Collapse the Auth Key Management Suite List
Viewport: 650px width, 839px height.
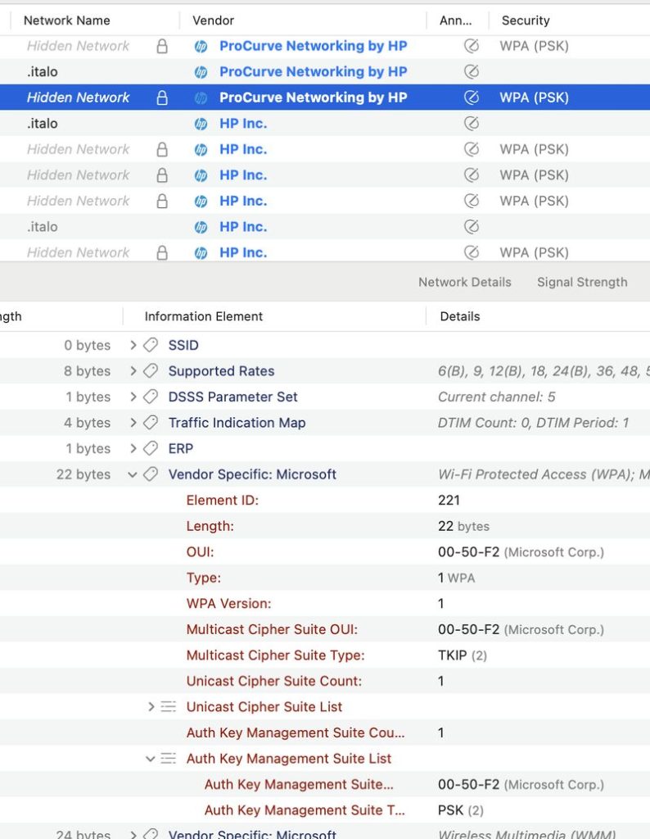click(150, 759)
